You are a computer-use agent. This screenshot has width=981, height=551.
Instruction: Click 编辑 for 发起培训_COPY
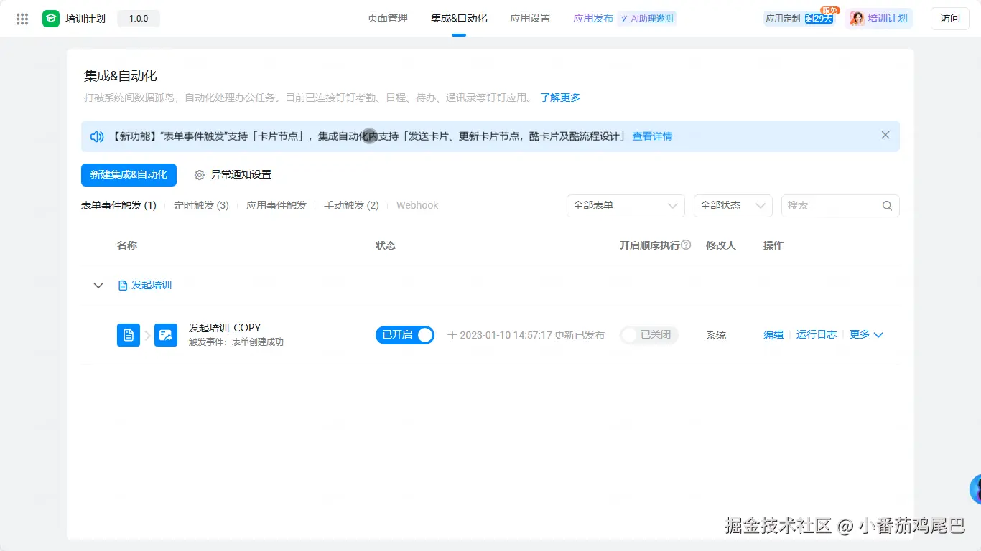pos(773,335)
